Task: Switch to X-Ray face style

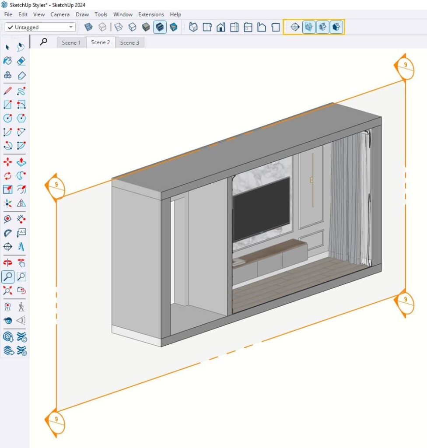Action: [x=88, y=27]
